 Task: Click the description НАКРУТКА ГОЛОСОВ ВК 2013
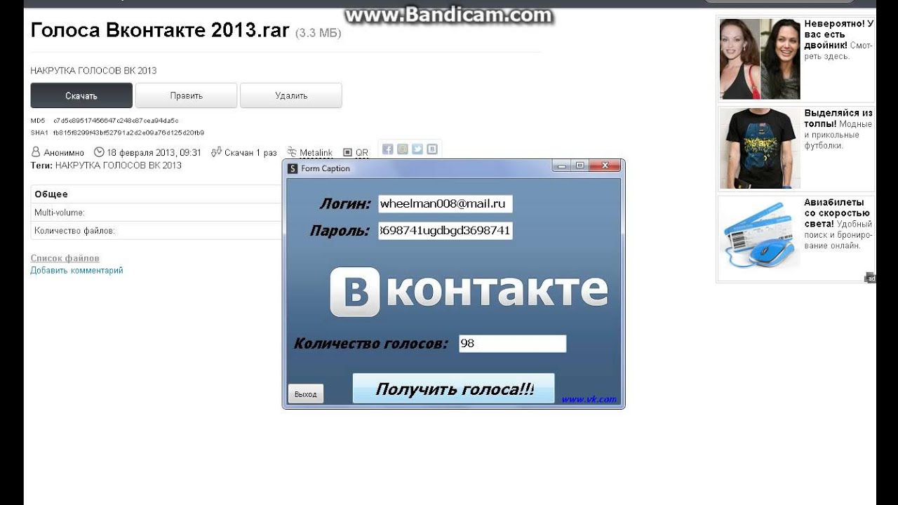click(x=93, y=71)
